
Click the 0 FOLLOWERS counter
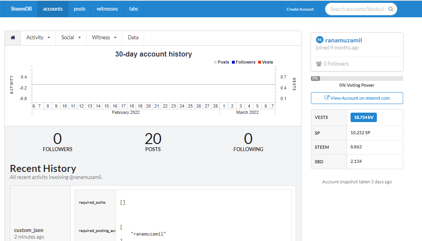point(58,142)
